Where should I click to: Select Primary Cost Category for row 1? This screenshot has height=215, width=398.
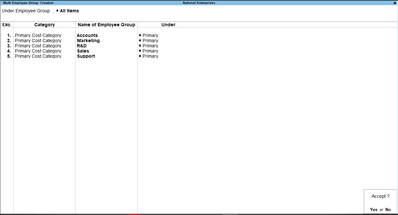tap(38, 35)
